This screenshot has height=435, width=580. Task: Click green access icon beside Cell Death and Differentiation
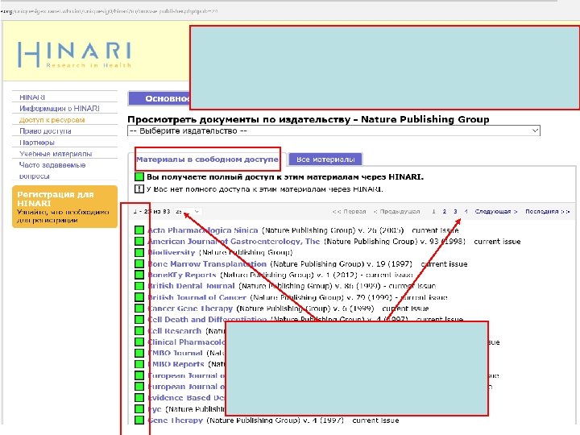pyautogui.click(x=139, y=319)
